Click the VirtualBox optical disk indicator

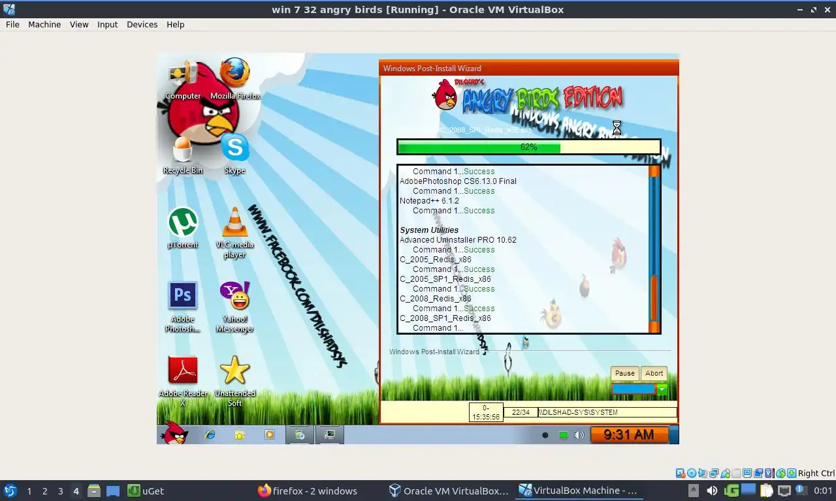click(692, 473)
